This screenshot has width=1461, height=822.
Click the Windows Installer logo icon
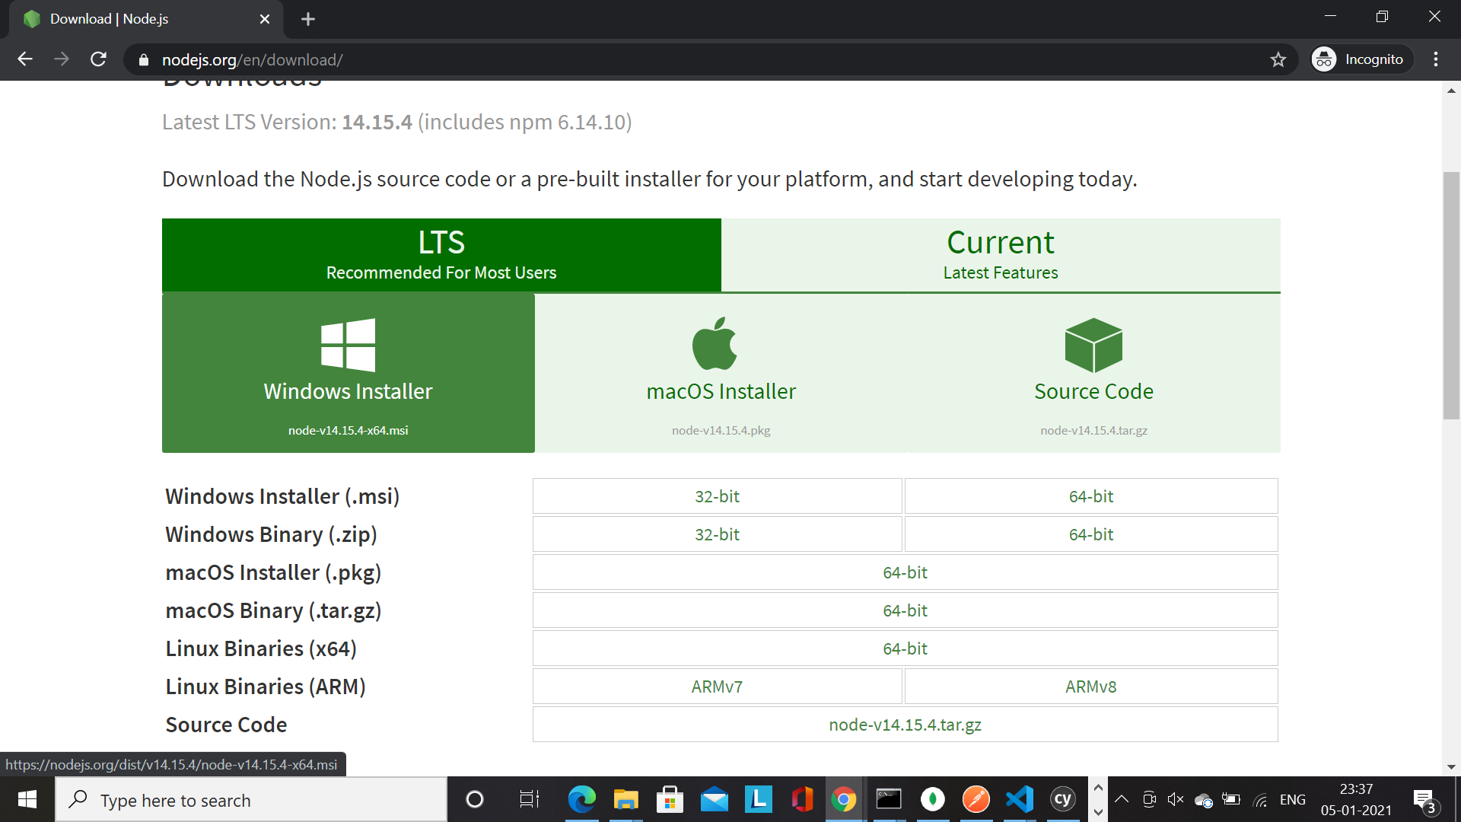click(348, 345)
